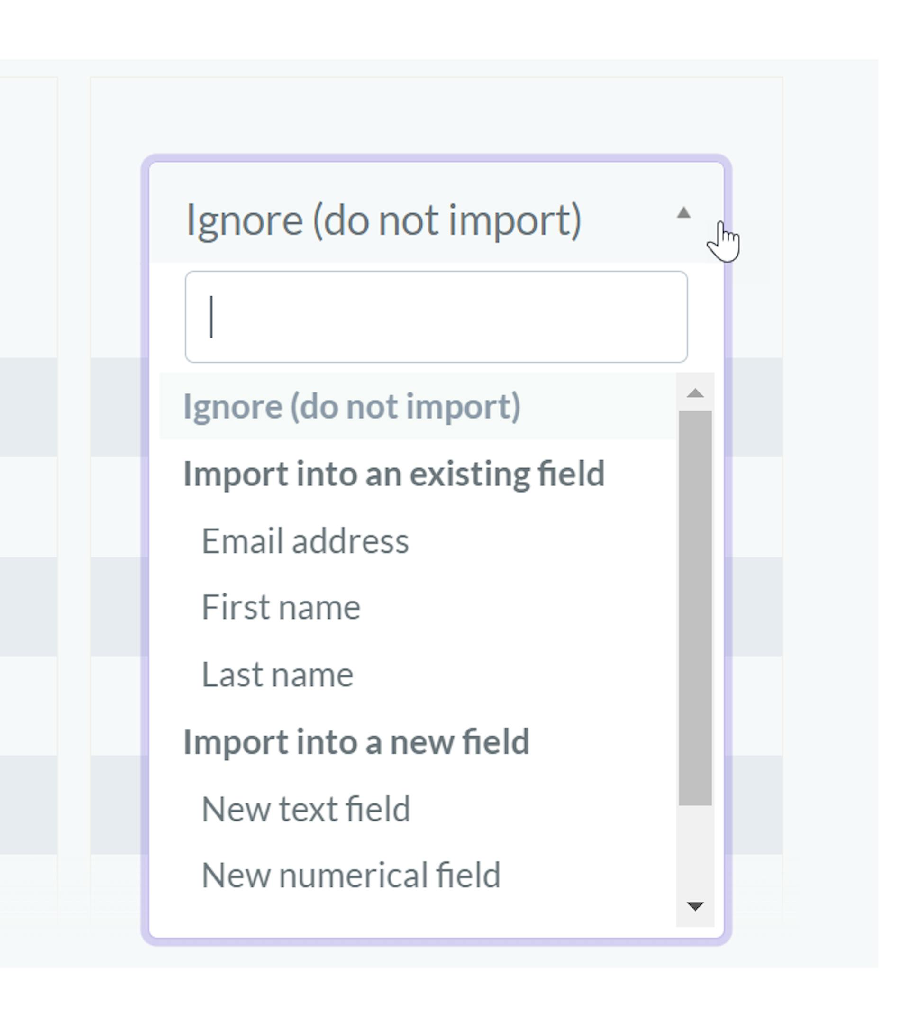Pick the 'First name' field option
The height and width of the screenshot is (1013, 910).
[281, 608]
